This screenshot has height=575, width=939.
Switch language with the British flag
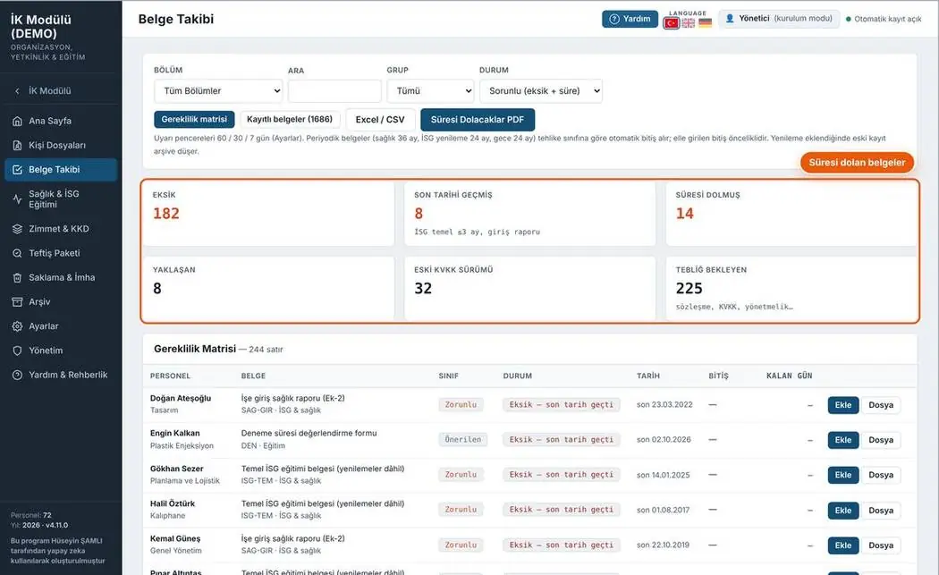[x=689, y=23]
